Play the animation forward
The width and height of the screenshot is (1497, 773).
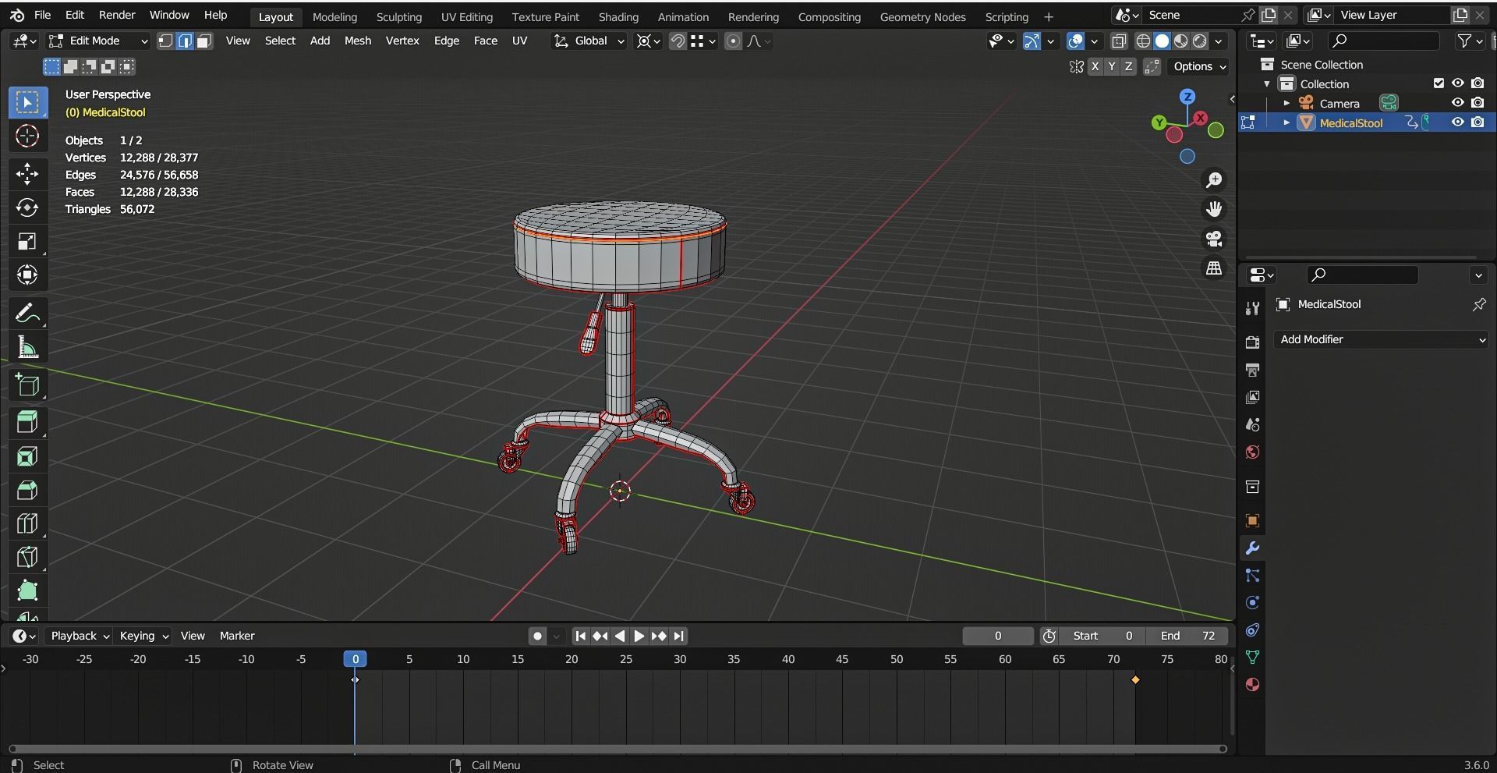pyautogui.click(x=639, y=636)
